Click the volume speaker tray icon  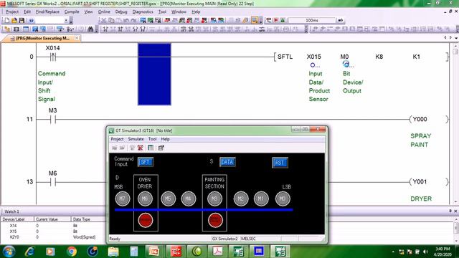pos(425,252)
